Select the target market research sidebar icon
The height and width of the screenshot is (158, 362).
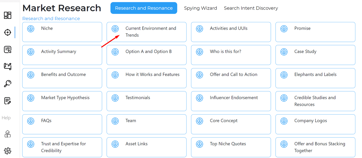tap(8, 32)
